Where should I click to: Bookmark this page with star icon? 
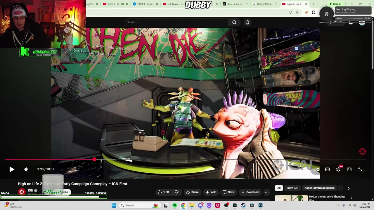click(297, 12)
